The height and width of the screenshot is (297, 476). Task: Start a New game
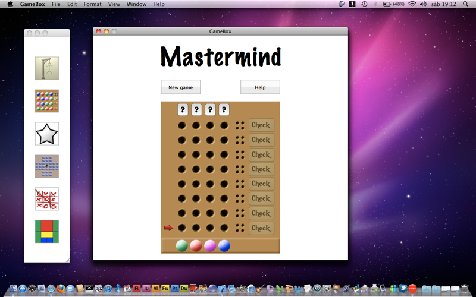click(x=181, y=87)
